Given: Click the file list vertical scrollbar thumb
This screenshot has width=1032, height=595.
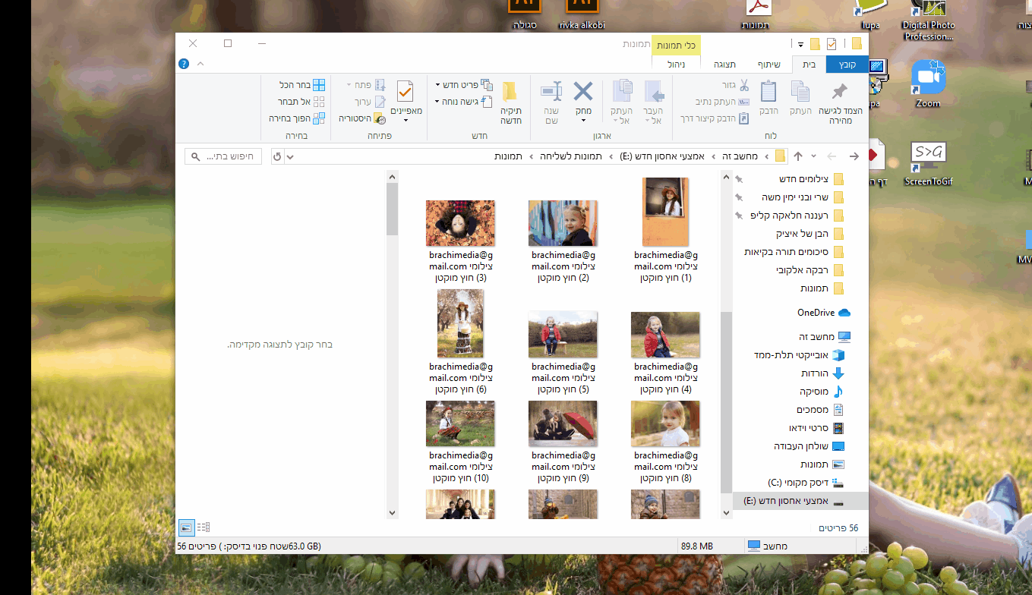Looking at the screenshot, I should pos(393,208).
